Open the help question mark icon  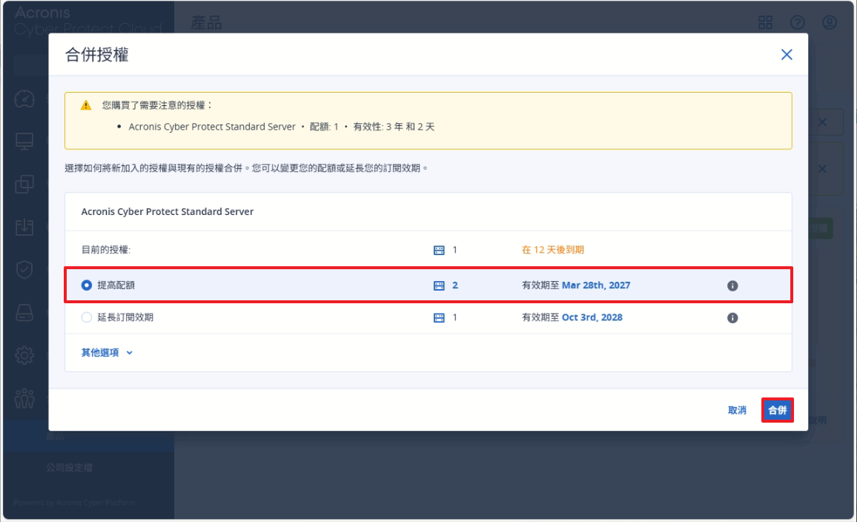[x=798, y=22]
